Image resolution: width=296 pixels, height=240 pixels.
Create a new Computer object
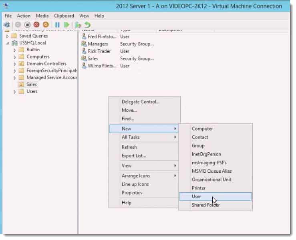coord(215,129)
